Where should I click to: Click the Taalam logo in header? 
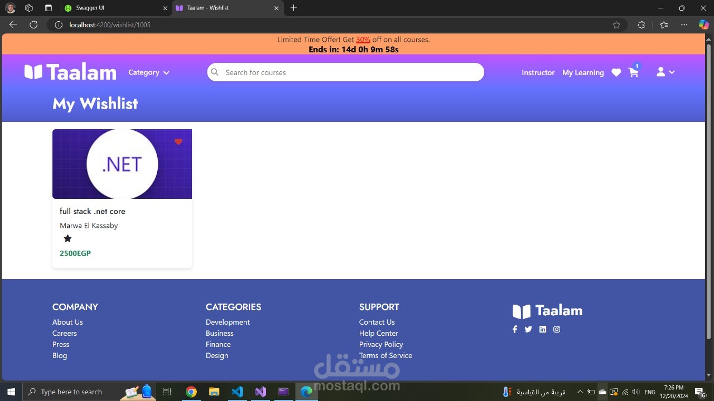(70, 72)
